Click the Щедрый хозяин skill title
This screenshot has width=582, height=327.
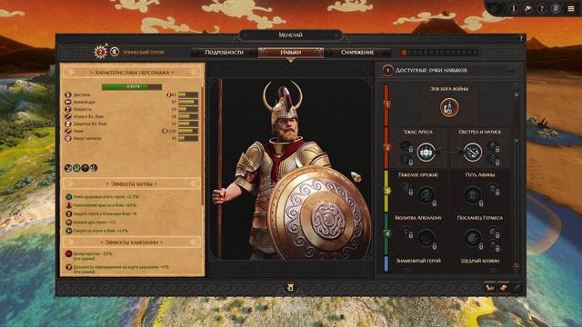point(480,261)
